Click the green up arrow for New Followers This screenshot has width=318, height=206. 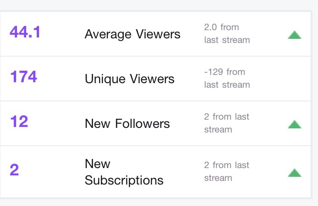coord(295,124)
